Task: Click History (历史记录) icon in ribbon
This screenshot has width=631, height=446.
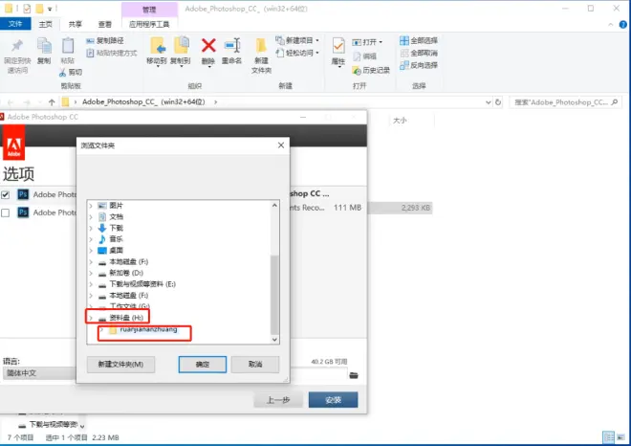Action: pos(357,71)
